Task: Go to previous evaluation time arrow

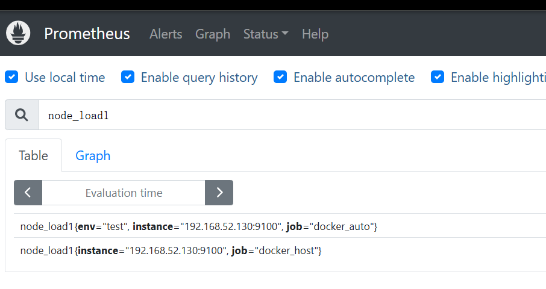Action: [x=28, y=193]
